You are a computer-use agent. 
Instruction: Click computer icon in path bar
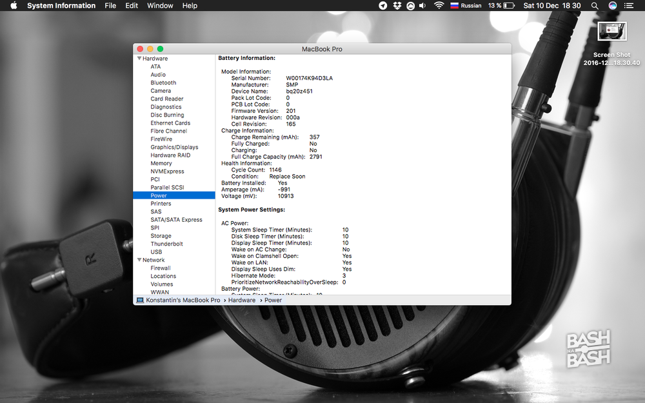[140, 300]
